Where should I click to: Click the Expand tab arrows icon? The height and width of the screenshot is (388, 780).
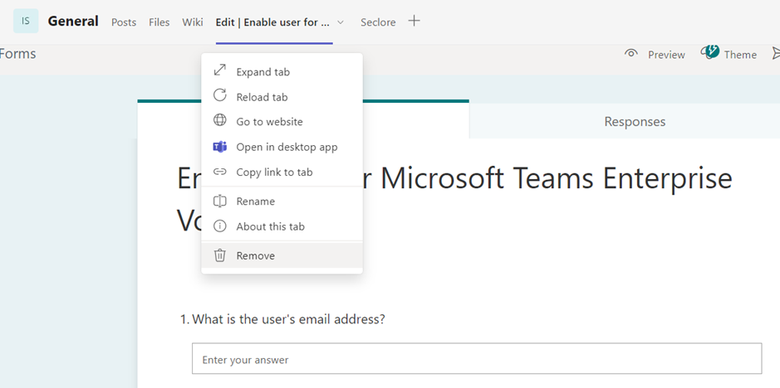coord(220,71)
